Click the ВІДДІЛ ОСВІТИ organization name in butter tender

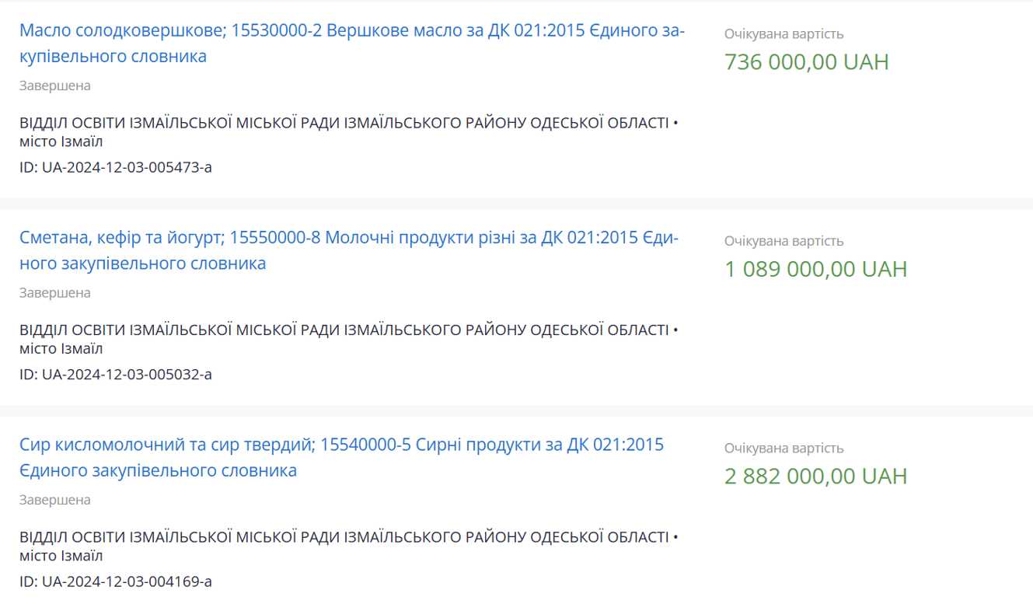[x=344, y=123]
